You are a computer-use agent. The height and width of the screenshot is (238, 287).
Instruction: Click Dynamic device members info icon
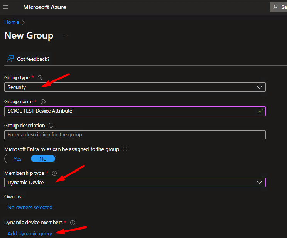[x=73, y=223]
